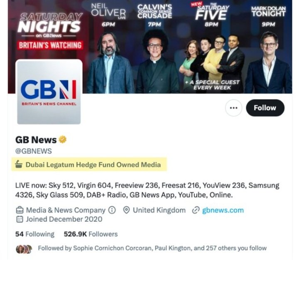Click the Media & News Company category label
Screen dimensions: 299x290
coord(66,210)
